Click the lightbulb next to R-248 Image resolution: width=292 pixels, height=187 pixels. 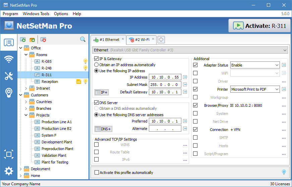point(85,68)
